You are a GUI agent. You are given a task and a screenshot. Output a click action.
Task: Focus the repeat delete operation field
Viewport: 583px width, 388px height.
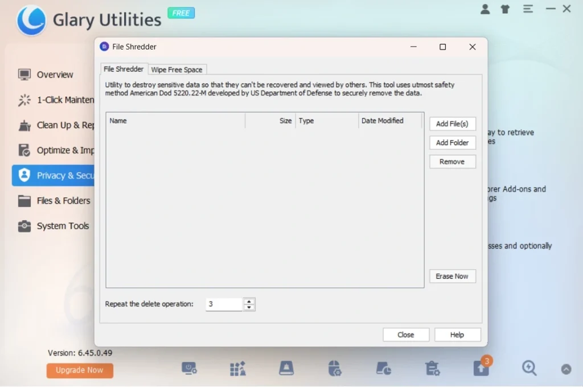coord(224,304)
